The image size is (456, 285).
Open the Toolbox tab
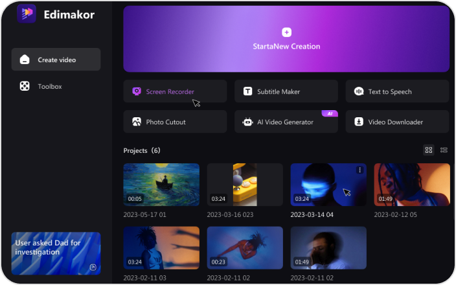pyautogui.click(x=49, y=86)
